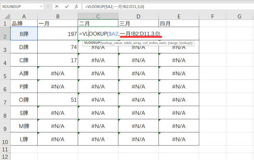Open the Insert Function fx dialog
This screenshot has height=160, width=254.
76,6
